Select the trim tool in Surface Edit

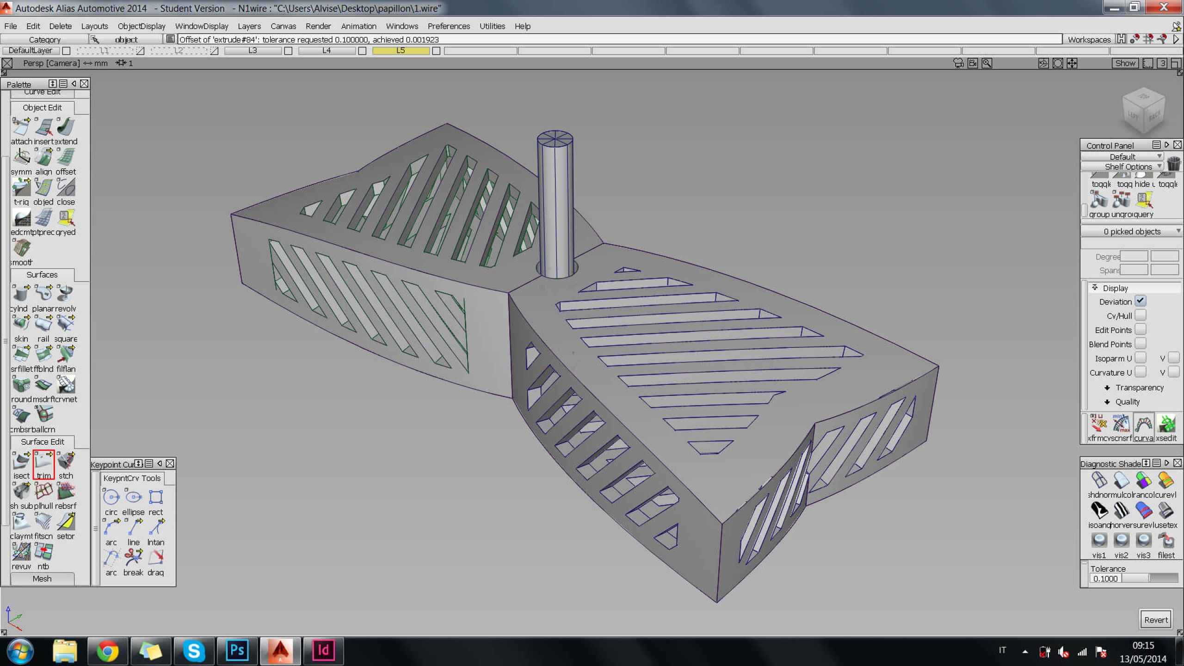[43, 462]
